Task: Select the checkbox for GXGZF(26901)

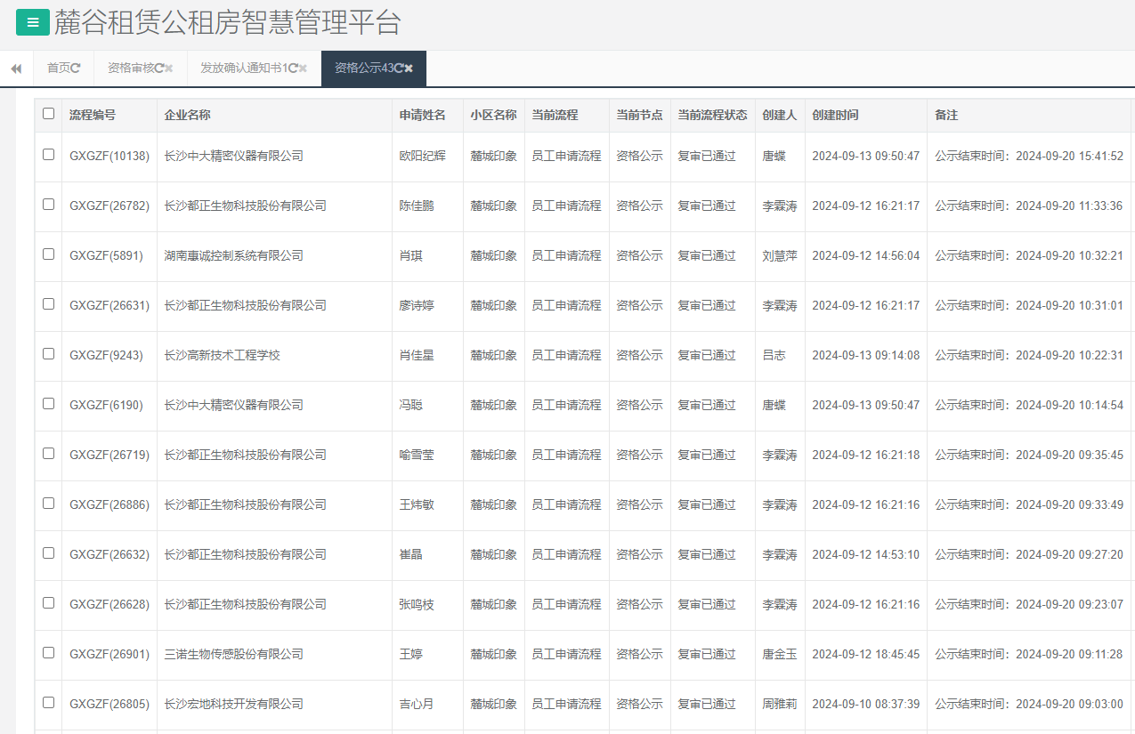Action: click(x=48, y=654)
